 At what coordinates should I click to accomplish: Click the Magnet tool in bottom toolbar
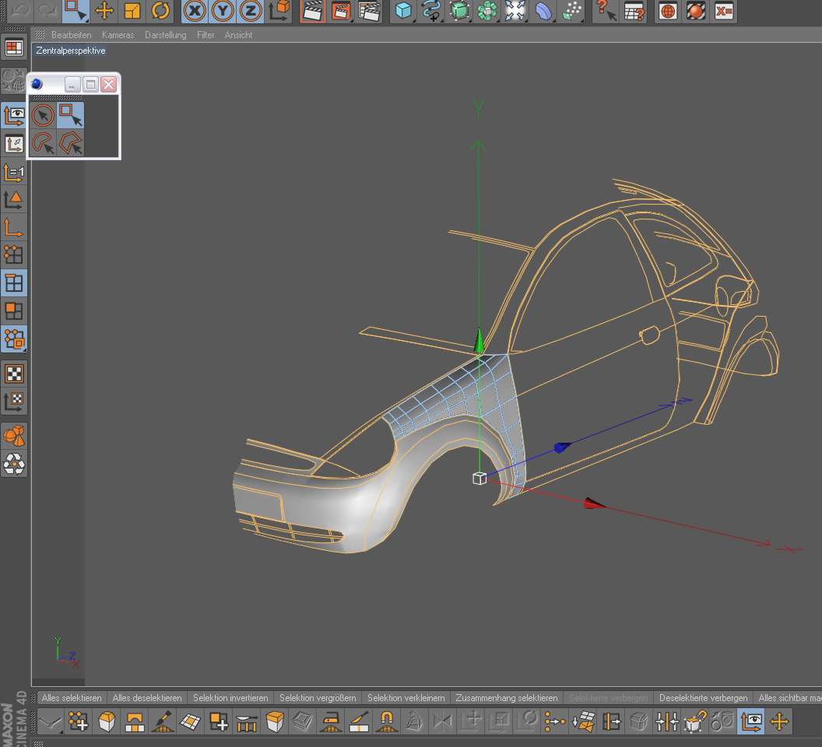[386, 722]
